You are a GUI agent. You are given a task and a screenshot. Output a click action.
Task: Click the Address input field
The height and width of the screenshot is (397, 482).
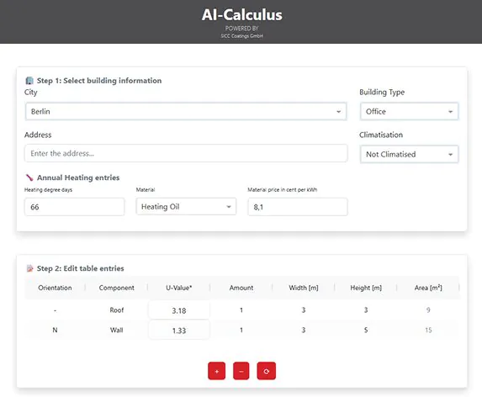pyautogui.click(x=186, y=153)
